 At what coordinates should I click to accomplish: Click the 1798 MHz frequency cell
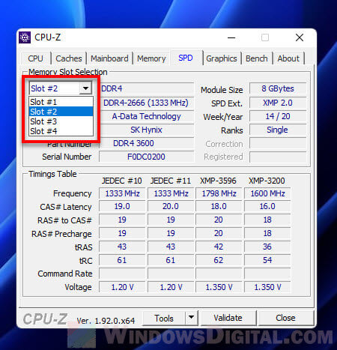click(219, 193)
